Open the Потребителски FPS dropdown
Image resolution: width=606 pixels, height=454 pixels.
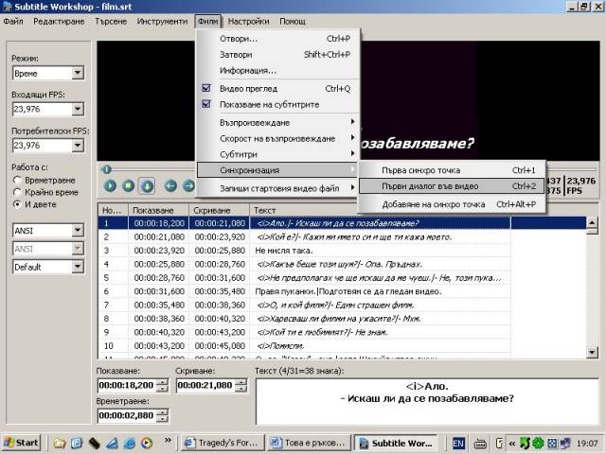point(78,145)
